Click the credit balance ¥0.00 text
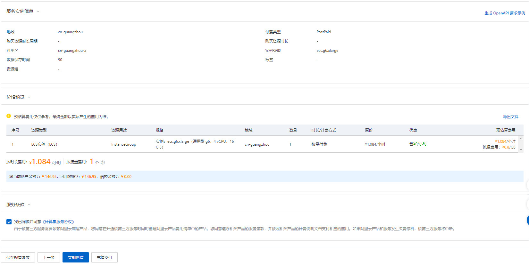 click(126, 177)
